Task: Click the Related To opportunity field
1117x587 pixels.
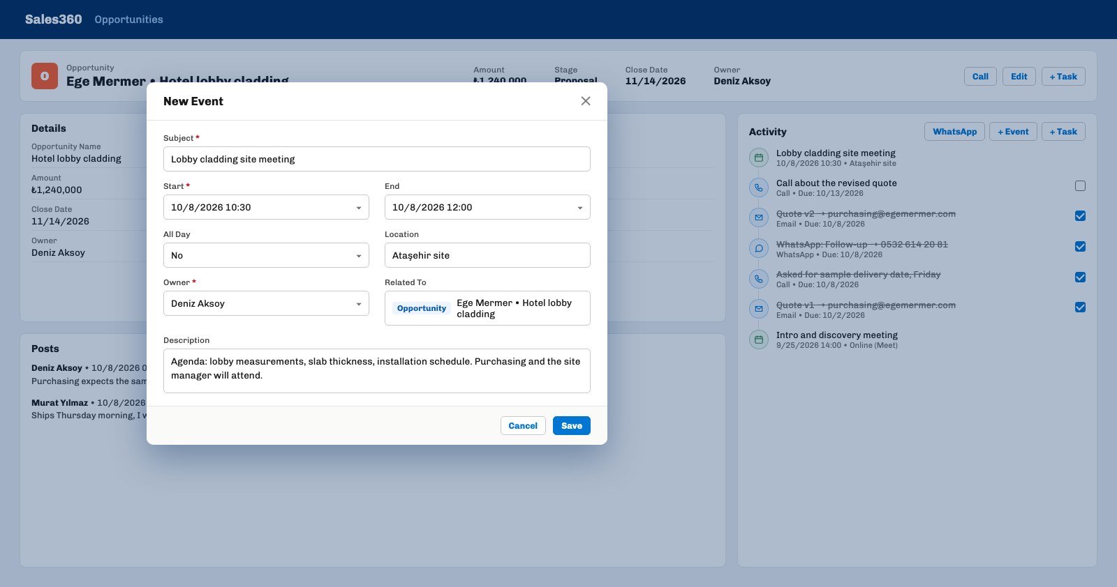Action: click(x=487, y=308)
